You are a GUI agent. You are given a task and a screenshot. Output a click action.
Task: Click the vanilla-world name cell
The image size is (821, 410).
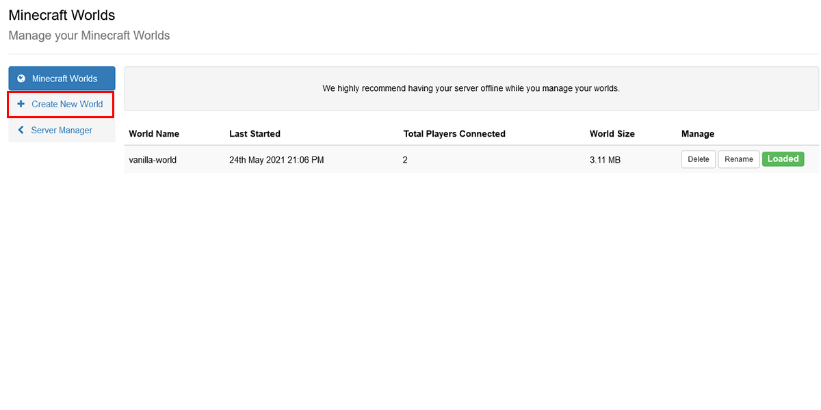[x=153, y=160]
